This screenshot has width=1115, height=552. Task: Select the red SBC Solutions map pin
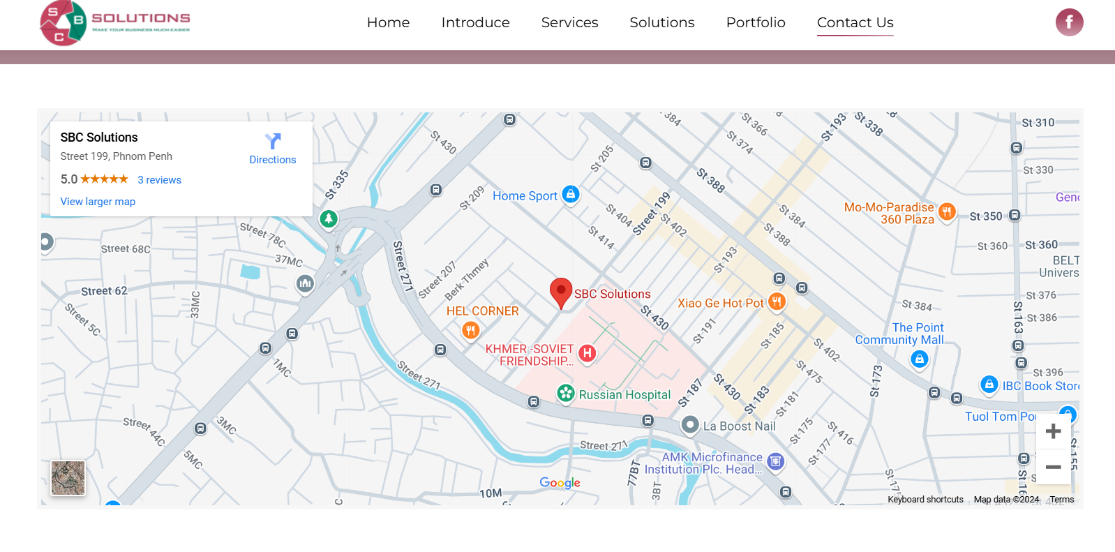click(x=561, y=292)
